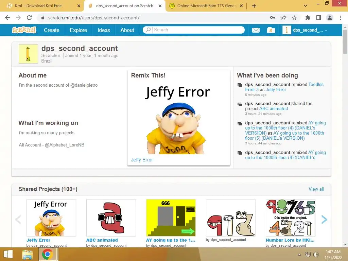
Task: Open taskbar clock showing 1:07 AM
Action: click(333, 254)
